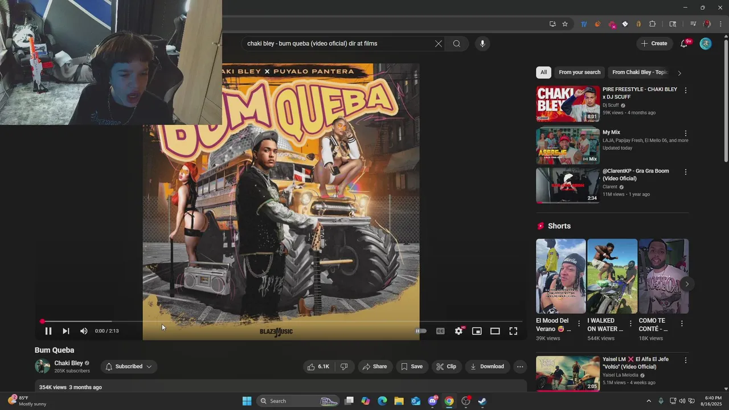The image size is (729, 410).
Task: Open options for El Mood Del Verano short
Action: pyautogui.click(x=579, y=323)
